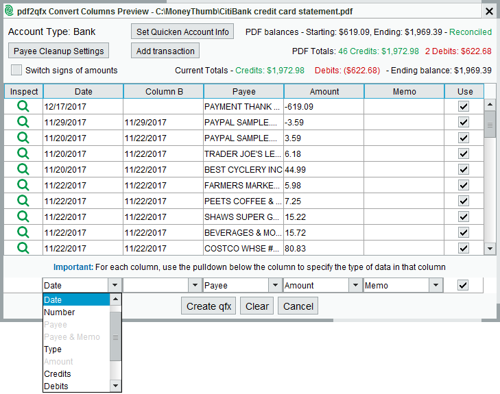Select Number in the dropdown list

point(77,312)
